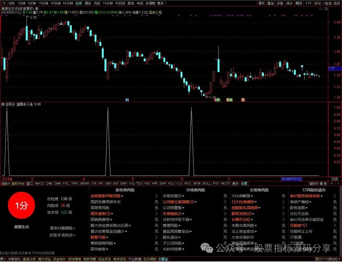Click the 涨跌 marker below the candles
The width and height of the screenshot is (342, 262).
217,100
